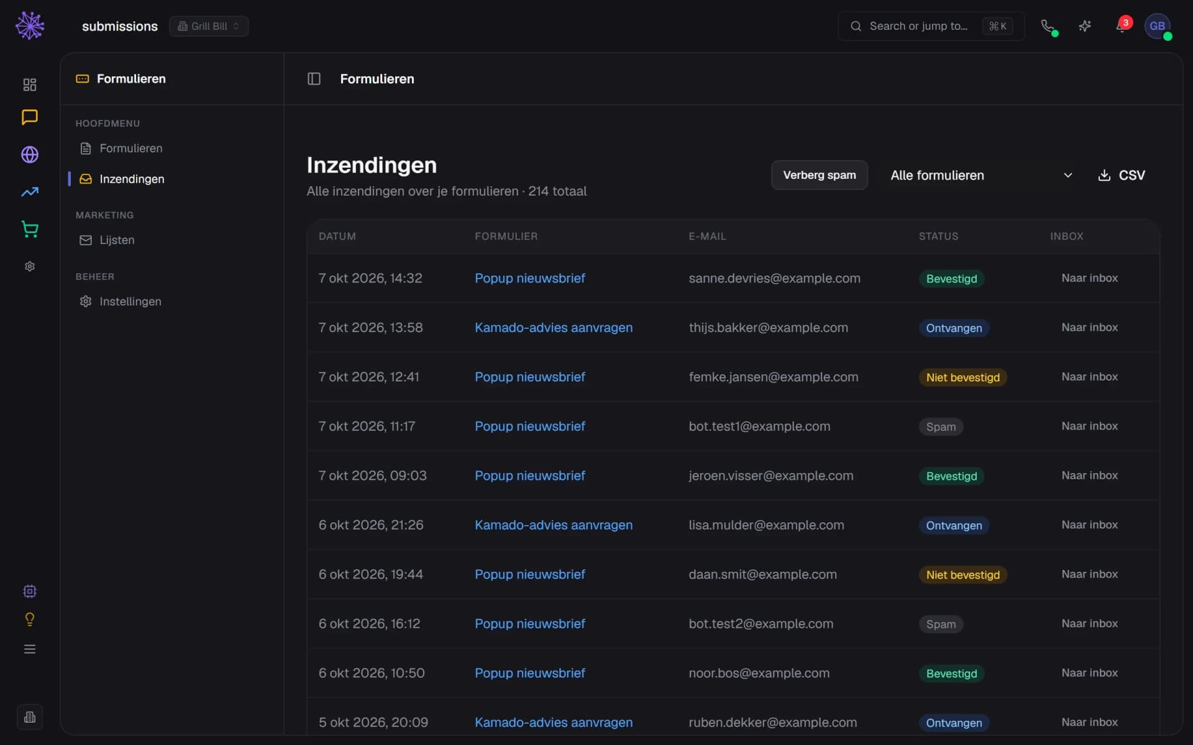Toggle the sidebar panel icon beside Formulieren
This screenshot has width=1193, height=745.
click(314, 79)
